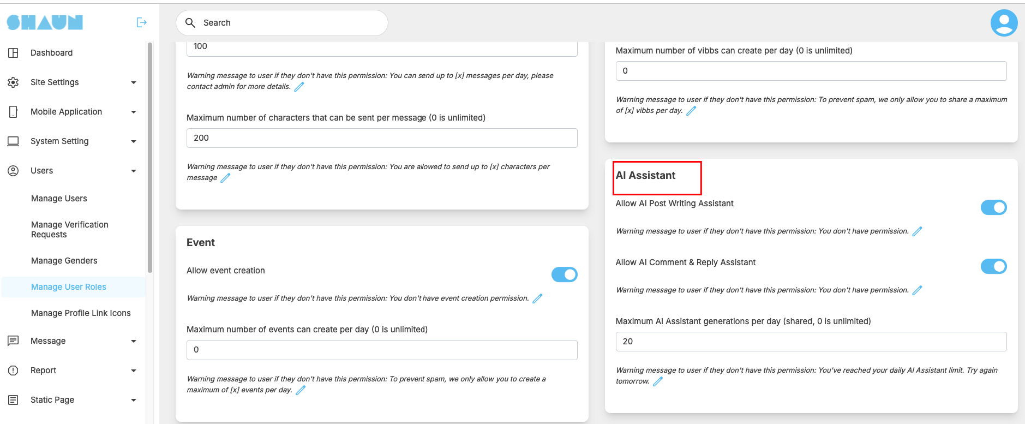Click the maximum AI generations per day field
The width and height of the screenshot is (1025, 424).
tap(811, 342)
